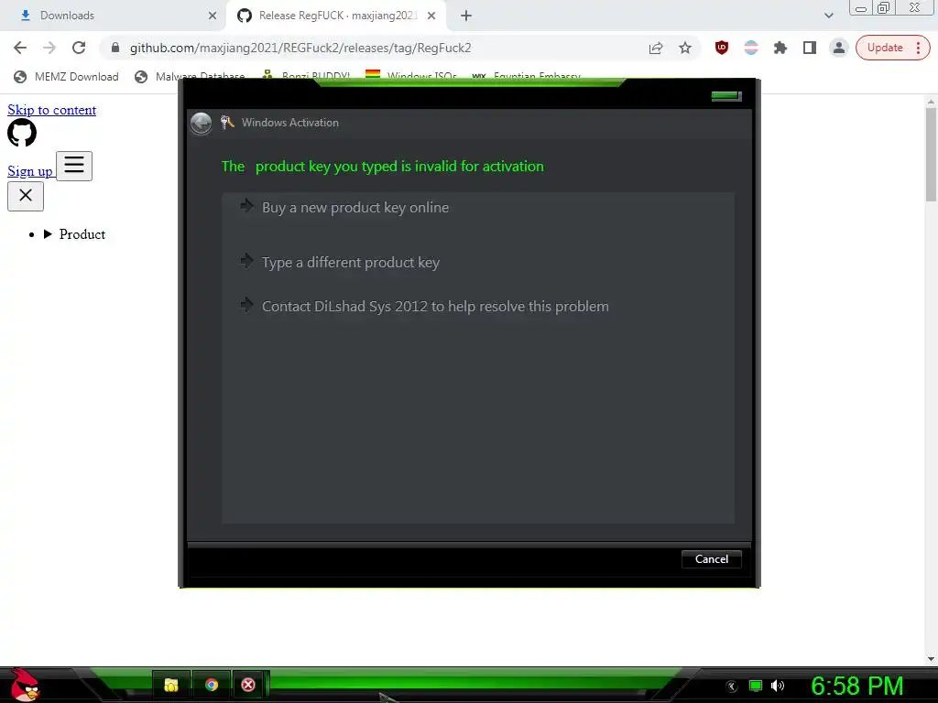Viewport: 938px width, 703px height.
Task: View site lock information
Action: [x=115, y=48]
